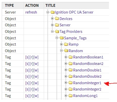Collapse the Random folder node
This screenshot has height=102, width=117.
click(61, 51)
